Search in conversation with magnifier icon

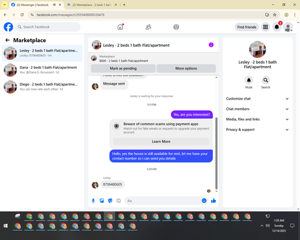click(x=266, y=80)
